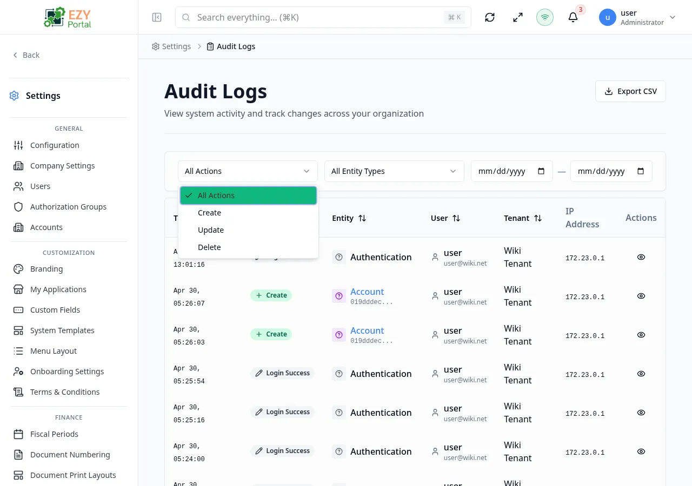Click the user avatar circle
Viewport: 692px width, 486px height.
point(608,17)
